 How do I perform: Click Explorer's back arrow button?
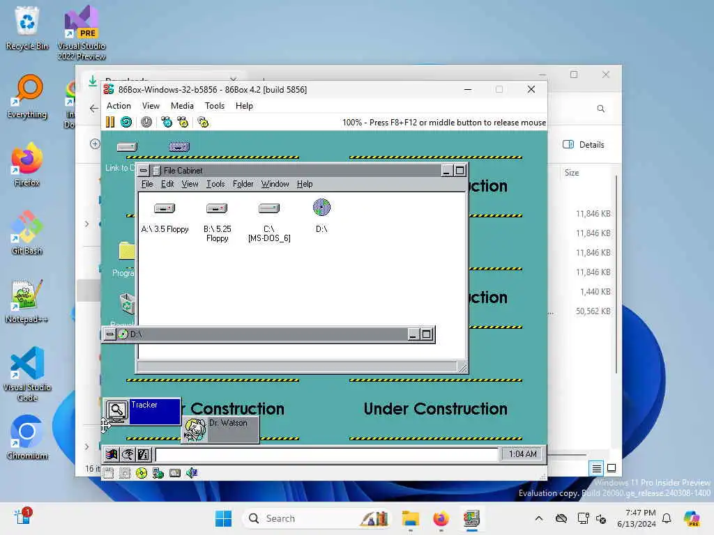tap(94, 108)
